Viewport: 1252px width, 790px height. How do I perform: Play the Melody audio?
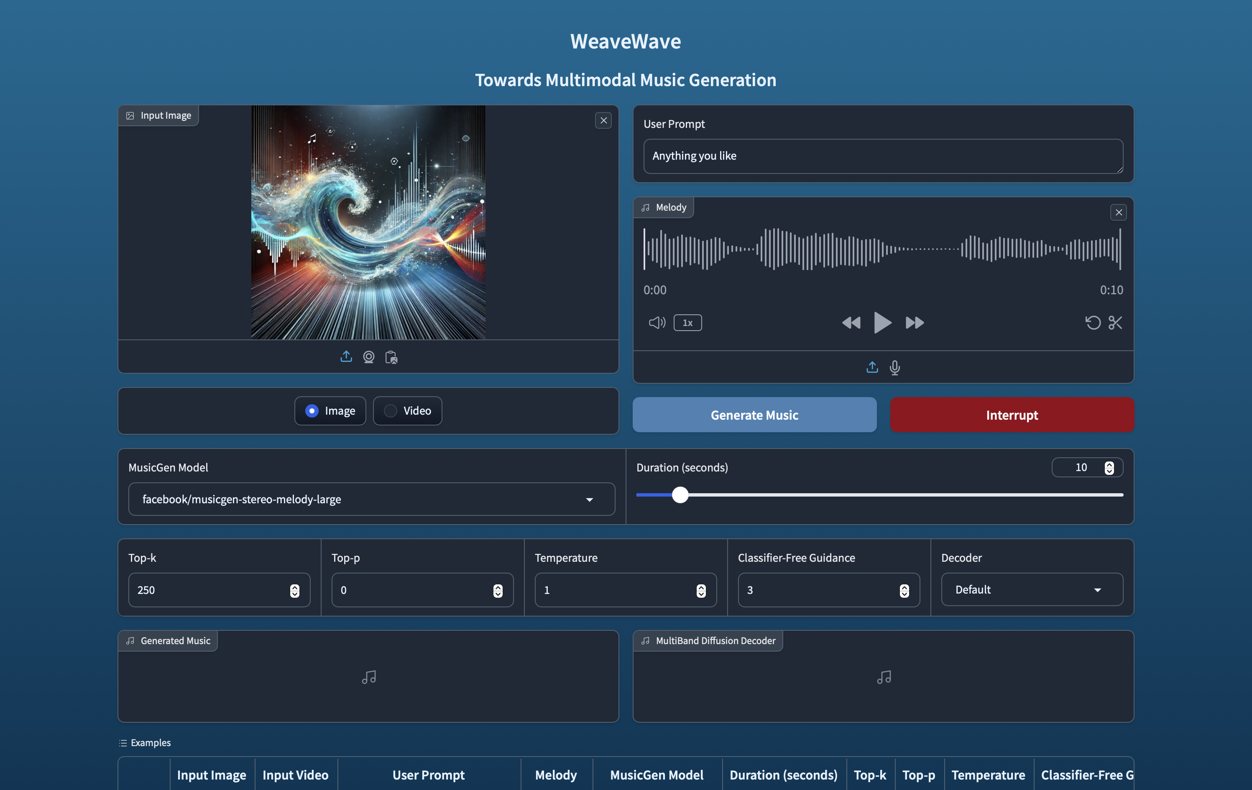pyautogui.click(x=882, y=323)
